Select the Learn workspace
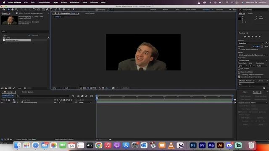 point(177,10)
